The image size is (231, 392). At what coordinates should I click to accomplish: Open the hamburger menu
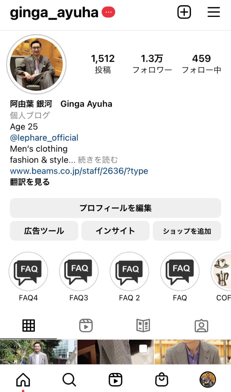213,12
